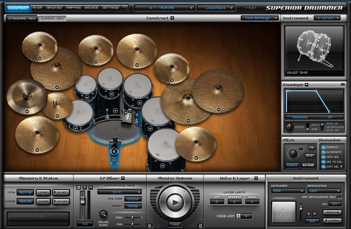This screenshot has height=229, width=351.
Task: Toggle Semi Seq humanize option
Action: point(323,157)
